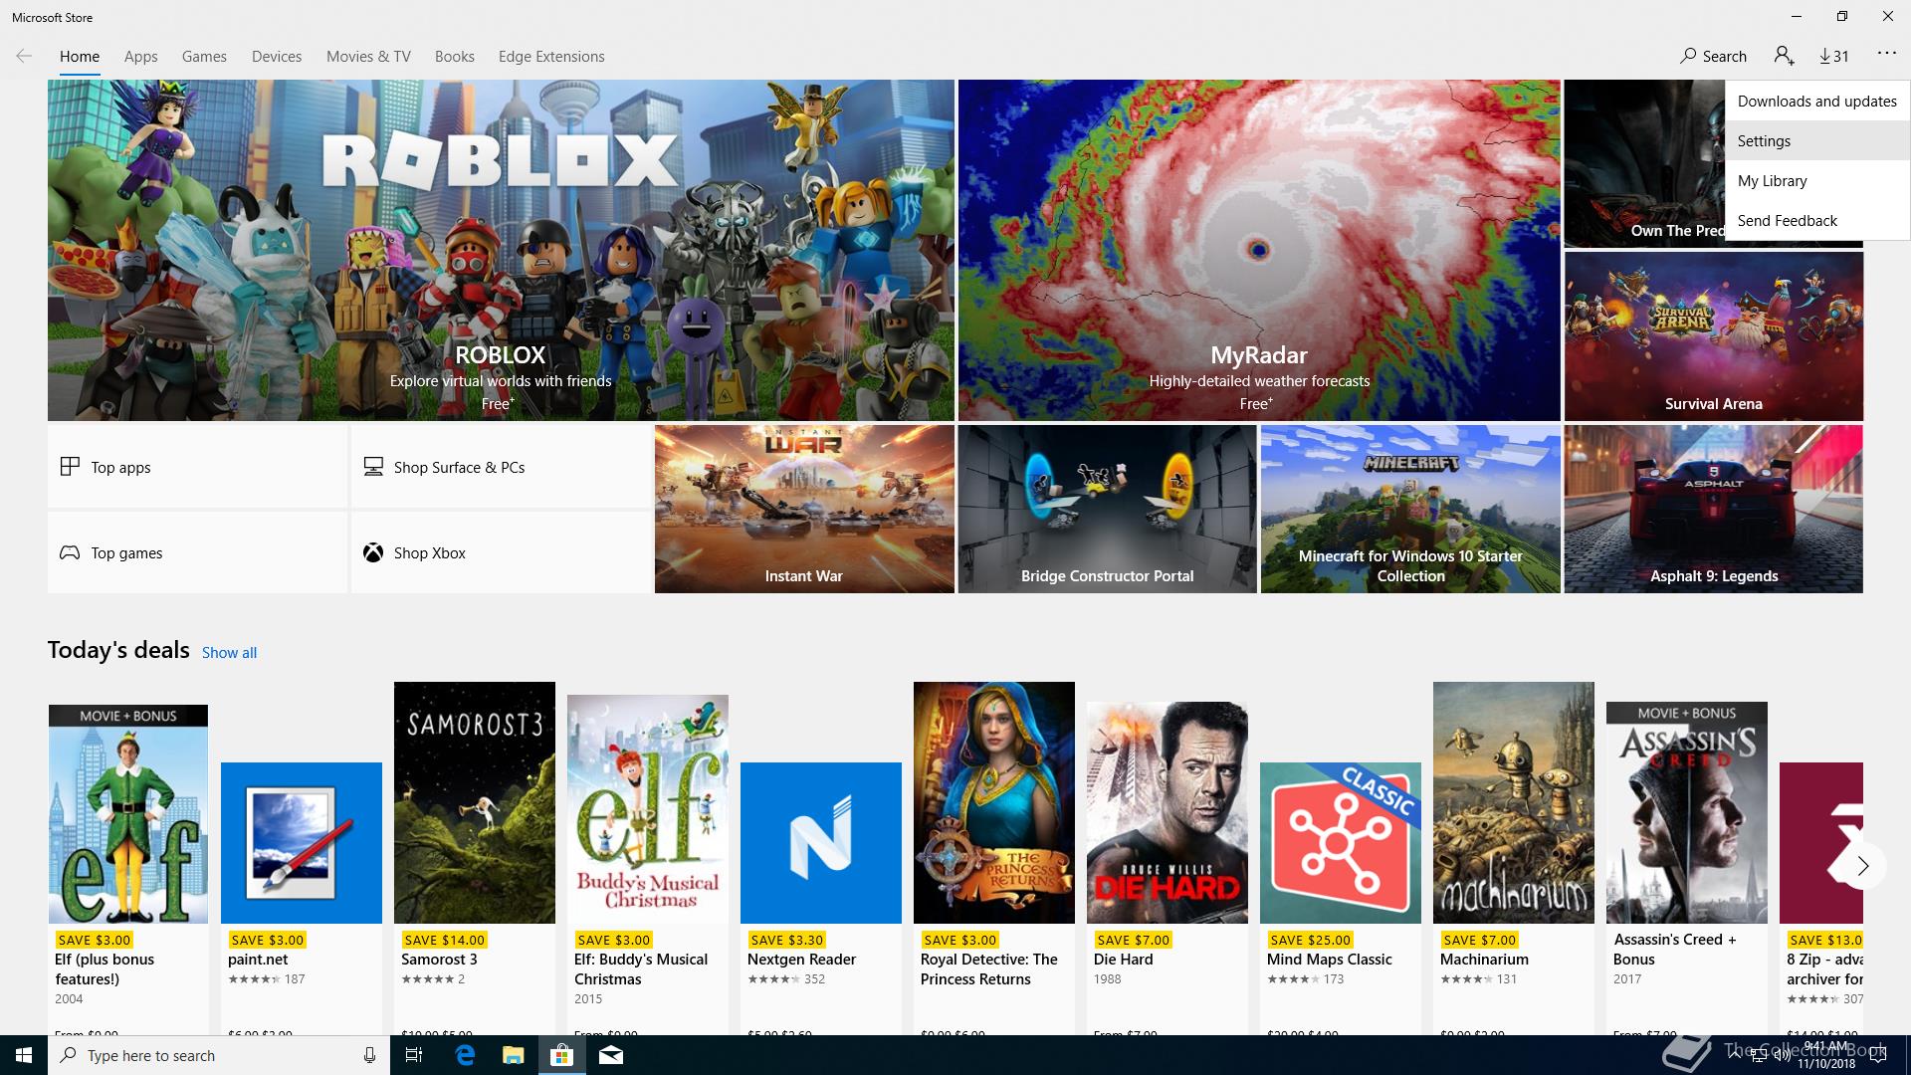Click the Shop Surface & PCs computer icon
This screenshot has height=1075, width=1911.
point(373,466)
